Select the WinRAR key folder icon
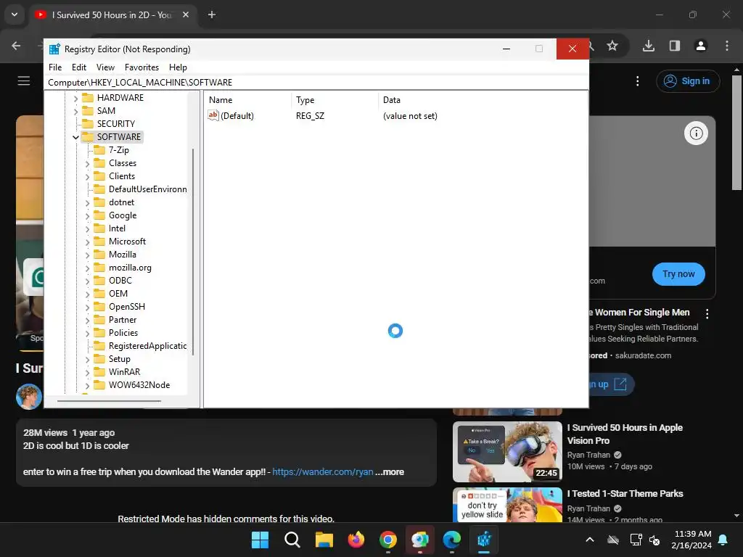 pos(99,372)
